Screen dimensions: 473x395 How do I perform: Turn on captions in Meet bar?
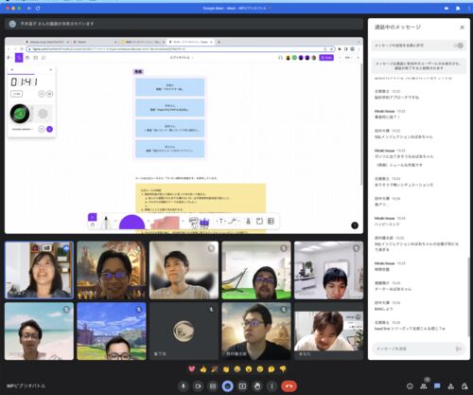click(213, 386)
